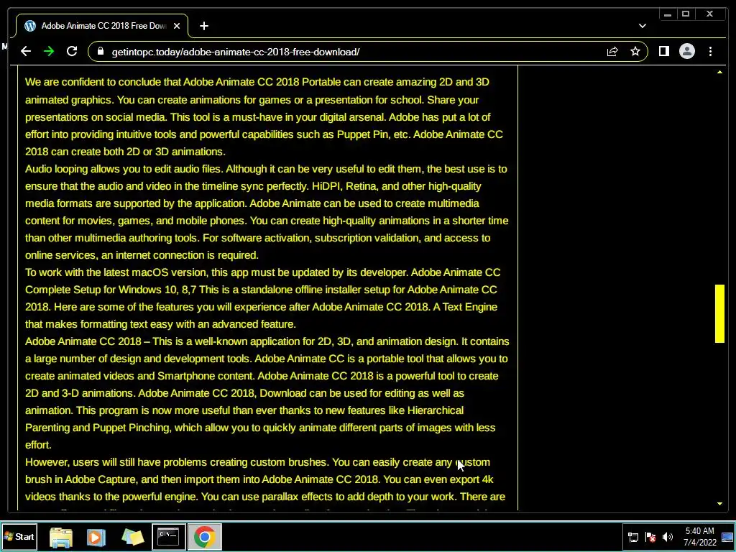Click the line 'online services, an internet connection is required.'
The height and width of the screenshot is (552, 736).
tap(142, 255)
